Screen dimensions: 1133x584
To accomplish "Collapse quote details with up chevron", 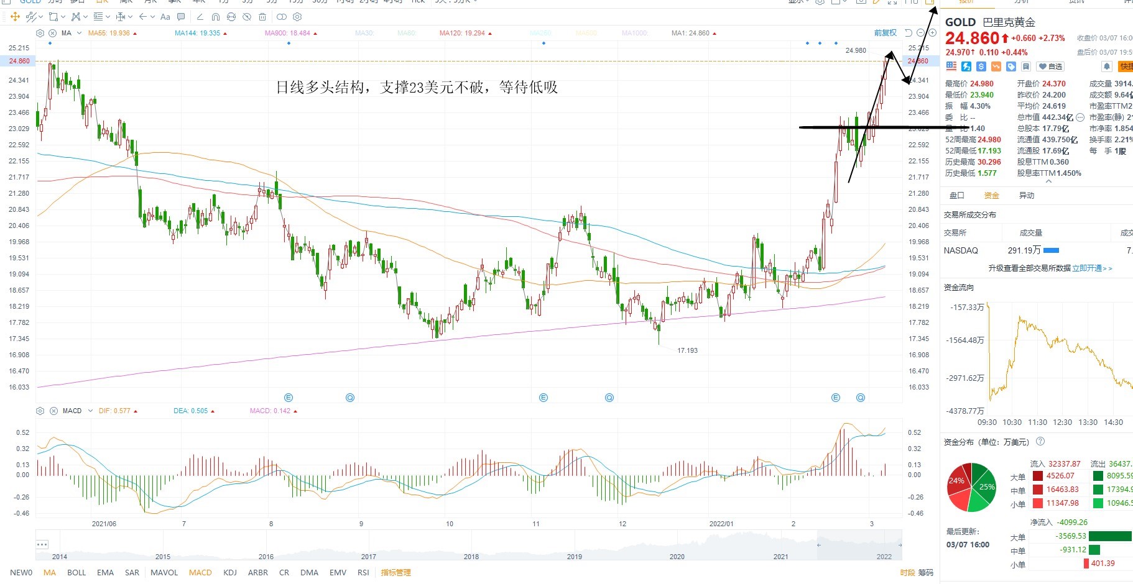I will tap(1049, 181).
